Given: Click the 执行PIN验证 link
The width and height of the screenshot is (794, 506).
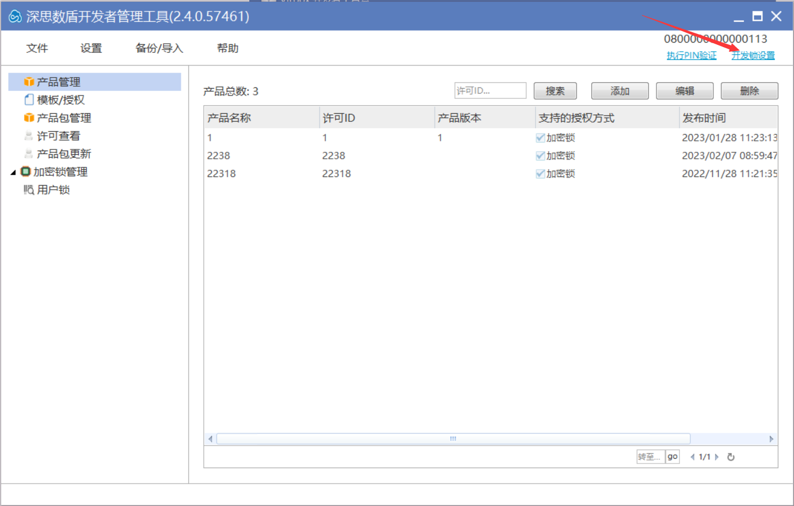Looking at the screenshot, I should click(x=692, y=56).
